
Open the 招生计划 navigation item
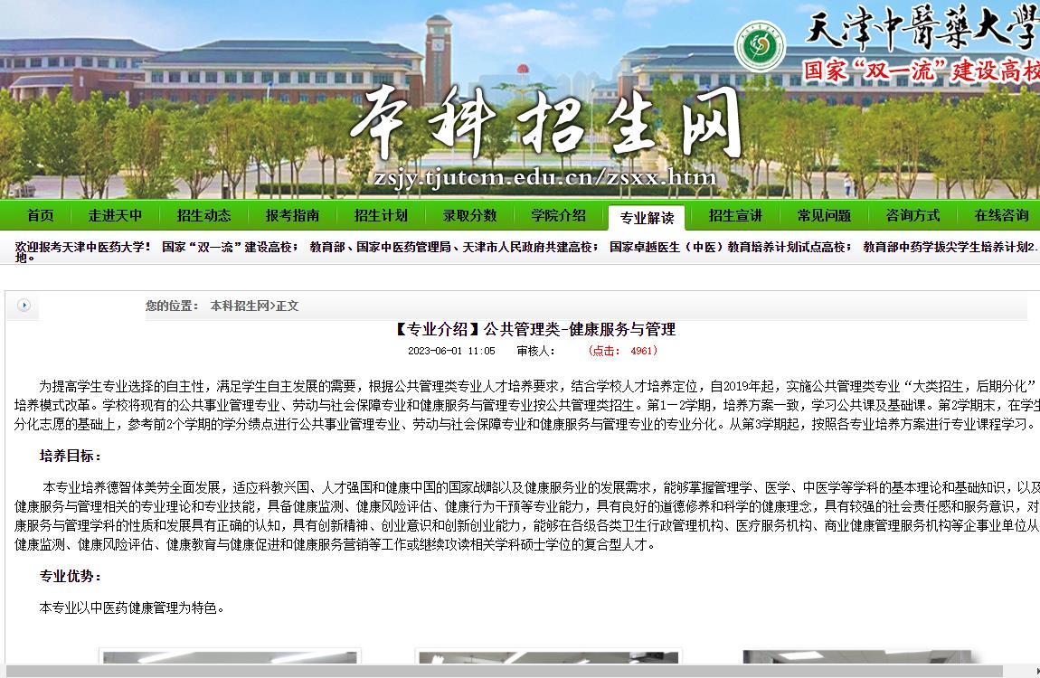[381, 215]
